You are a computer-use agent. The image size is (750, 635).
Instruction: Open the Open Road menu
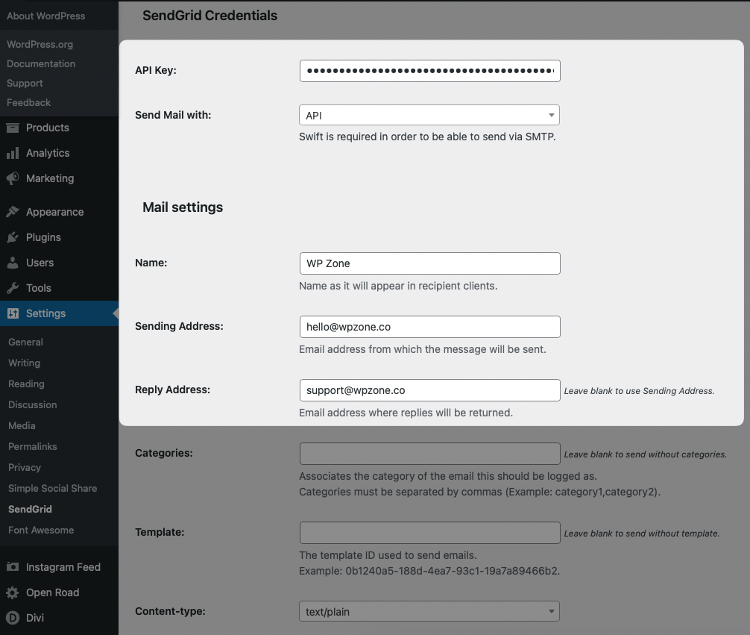[x=60, y=593]
